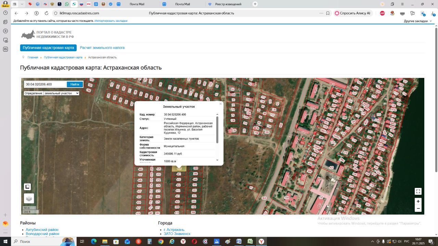This screenshot has height=246, width=438.
Task: Enter fullscreen map view
Action: 418,191
